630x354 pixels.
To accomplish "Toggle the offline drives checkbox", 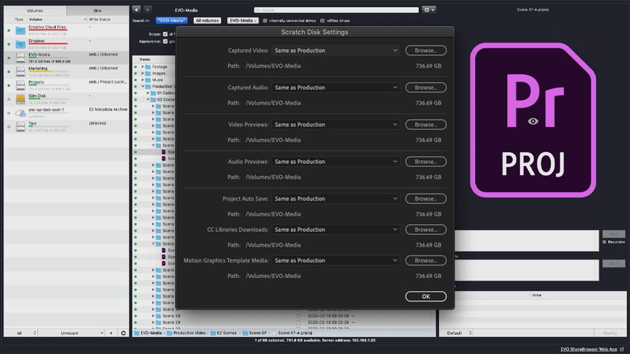I will [322, 20].
